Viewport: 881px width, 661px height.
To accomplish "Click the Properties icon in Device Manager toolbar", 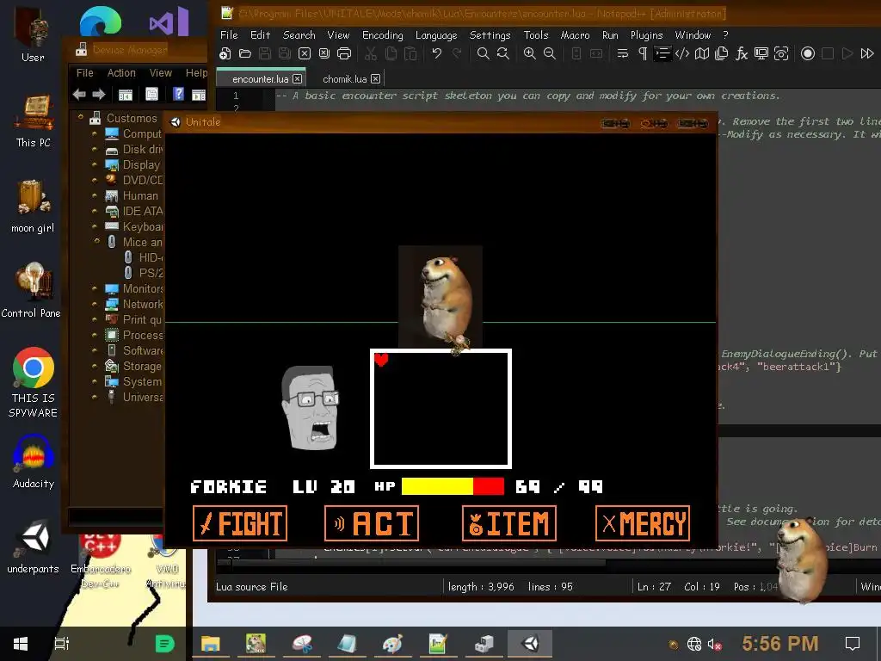I will click(151, 94).
